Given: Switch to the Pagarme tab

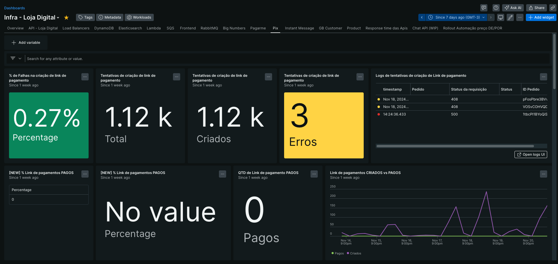Looking at the screenshot, I should point(258,28).
